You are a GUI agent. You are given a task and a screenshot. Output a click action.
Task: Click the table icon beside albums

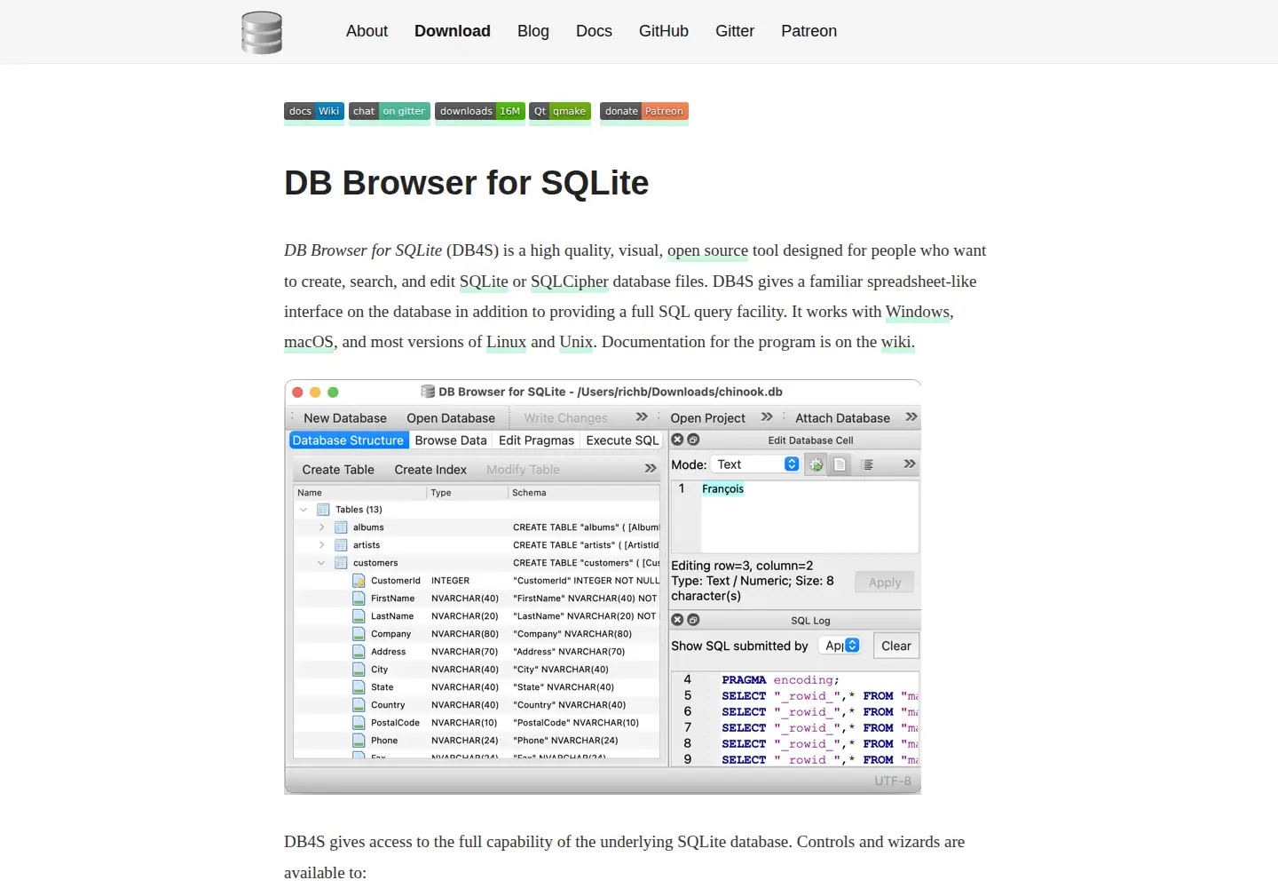tap(341, 527)
